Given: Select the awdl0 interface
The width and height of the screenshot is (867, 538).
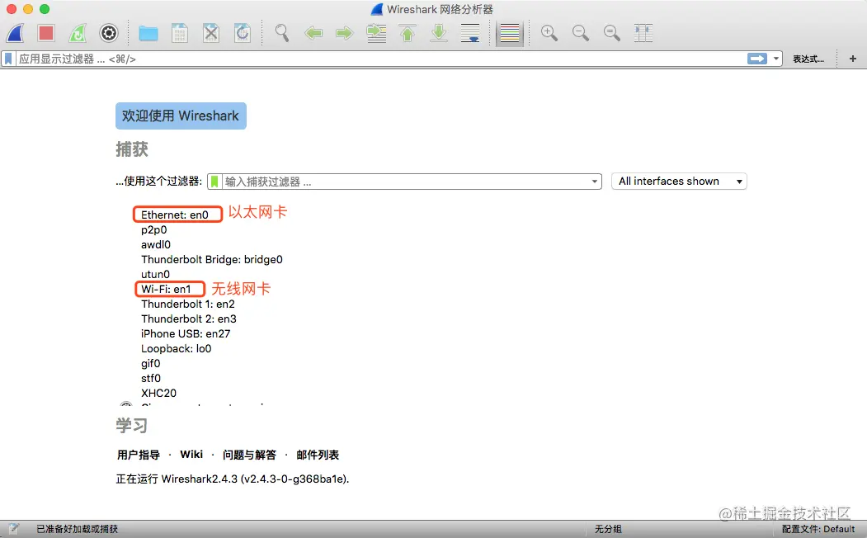Looking at the screenshot, I should (x=156, y=244).
